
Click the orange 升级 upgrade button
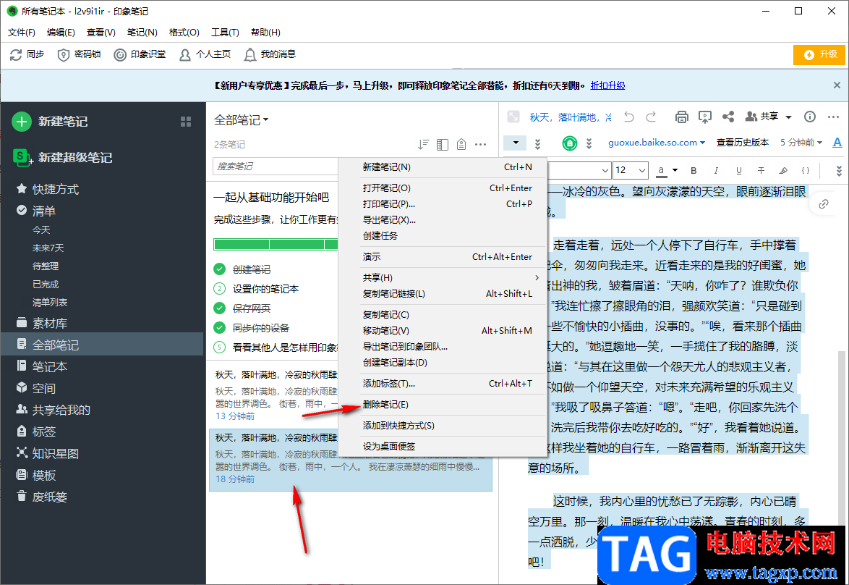[x=819, y=54]
